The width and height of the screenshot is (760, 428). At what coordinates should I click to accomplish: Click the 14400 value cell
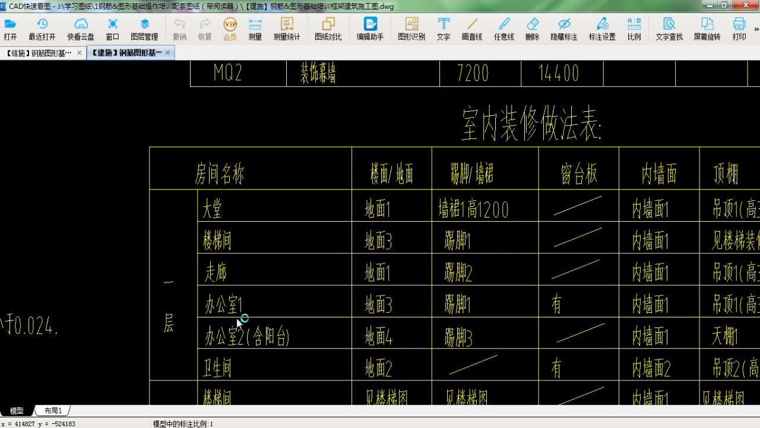(559, 73)
